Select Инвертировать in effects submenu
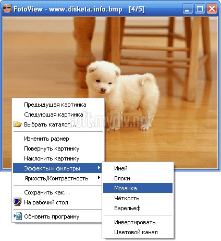Image resolution: width=221 pixels, height=241 pixels. (138, 222)
